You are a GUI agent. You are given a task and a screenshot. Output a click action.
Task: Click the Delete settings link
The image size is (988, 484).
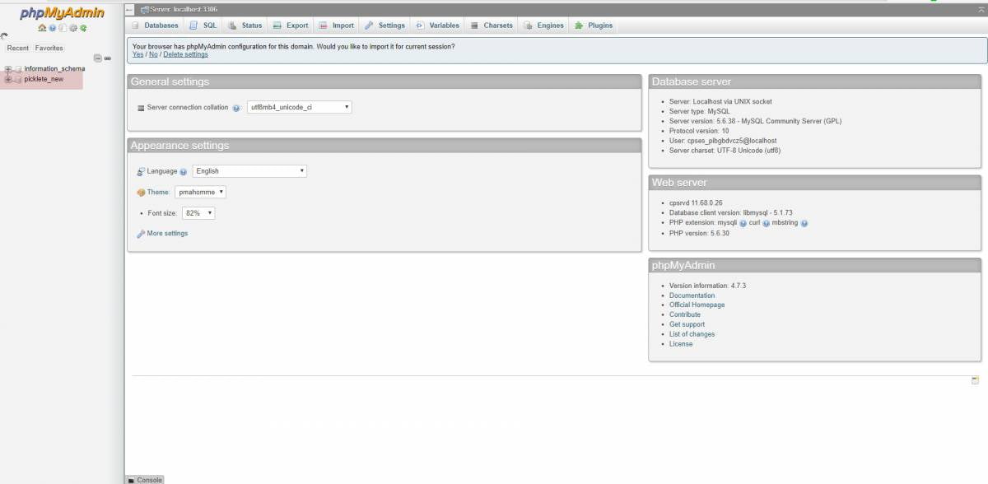[185, 54]
